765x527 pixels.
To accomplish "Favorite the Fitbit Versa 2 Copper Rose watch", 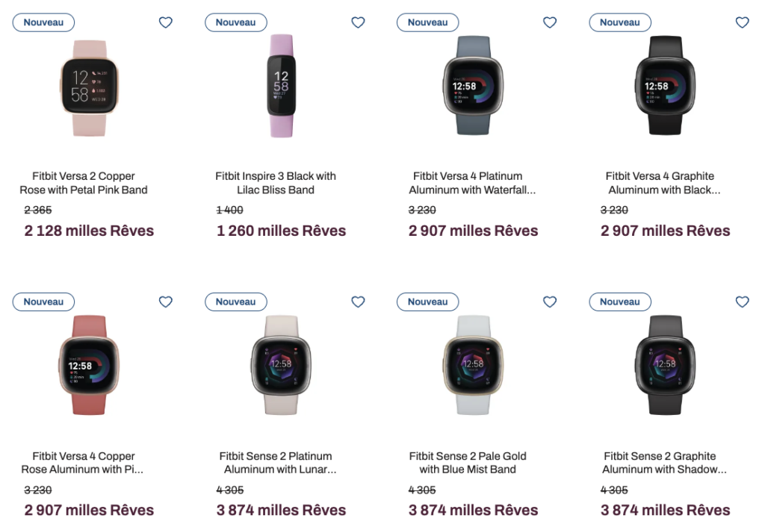I will pyautogui.click(x=166, y=22).
